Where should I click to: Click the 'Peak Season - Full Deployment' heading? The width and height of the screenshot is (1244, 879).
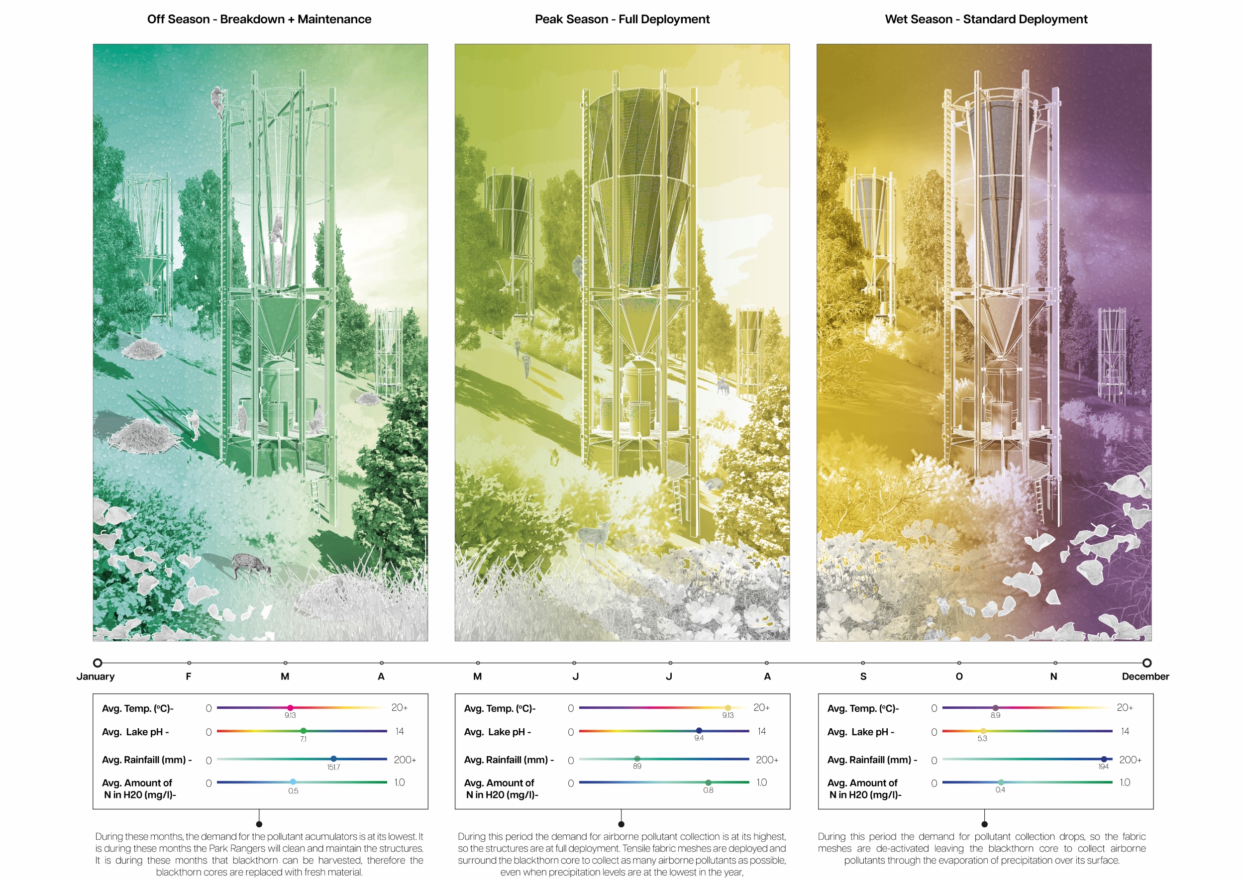point(622,19)
